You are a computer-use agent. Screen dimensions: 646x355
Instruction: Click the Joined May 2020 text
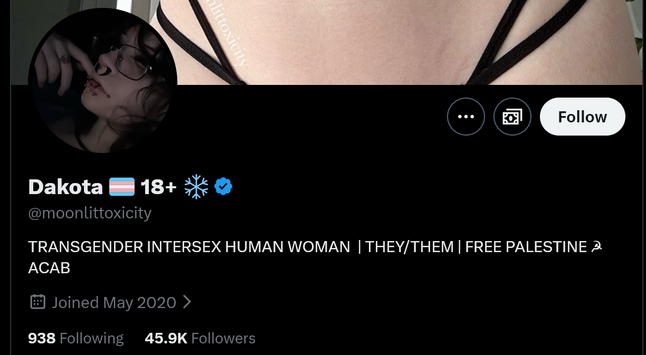(x=114, y=302)
